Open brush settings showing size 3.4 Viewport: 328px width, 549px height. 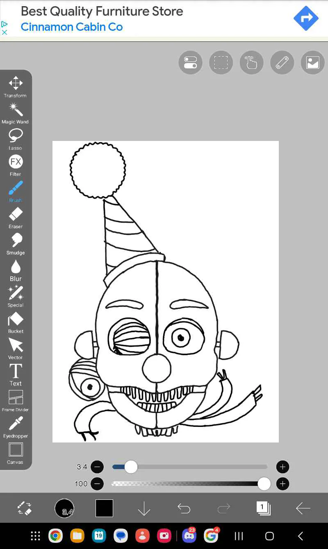click(64, 508)
